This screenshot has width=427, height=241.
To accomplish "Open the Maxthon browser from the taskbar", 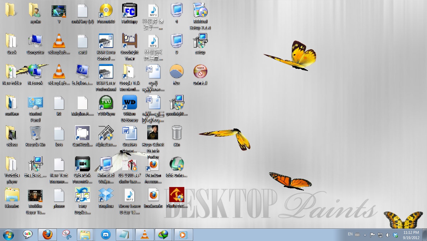I will pos(105,234).
